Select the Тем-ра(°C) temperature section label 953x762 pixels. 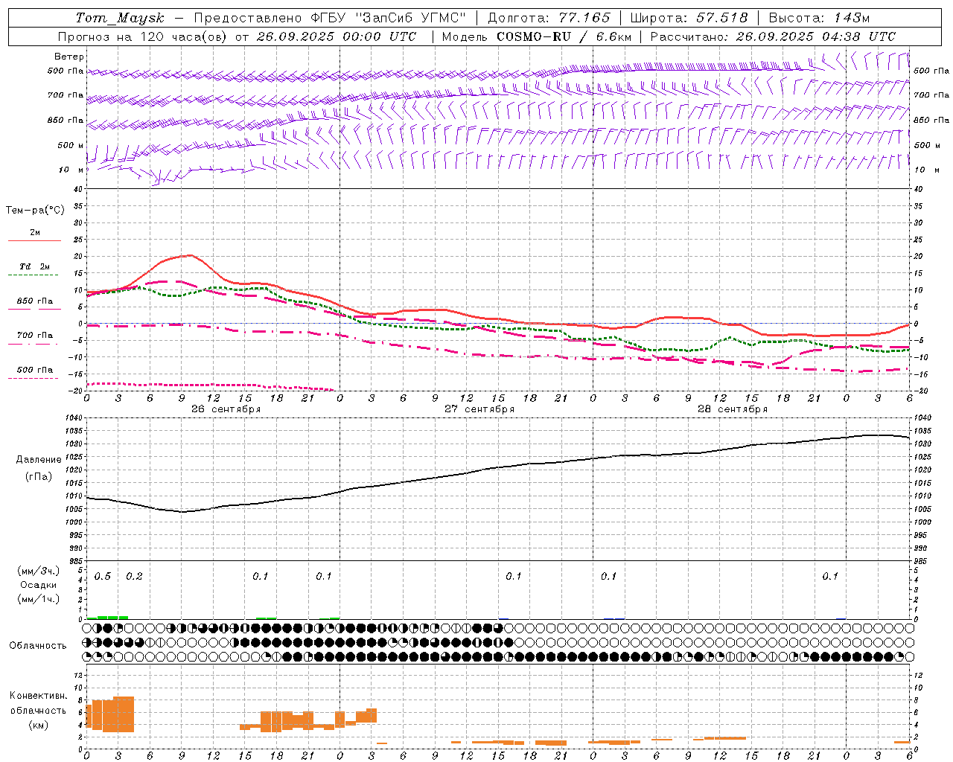point(35,211)
